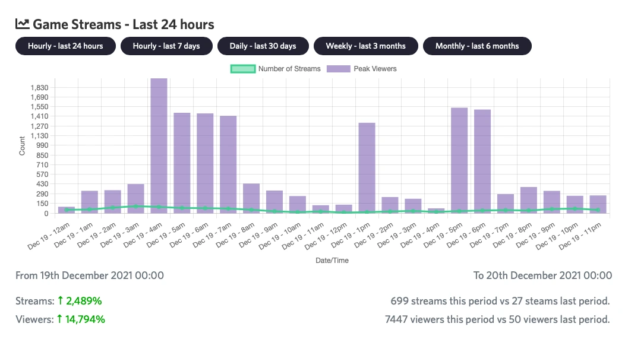Click the green up arrow beside Viewers percentage

click(59, 319)
